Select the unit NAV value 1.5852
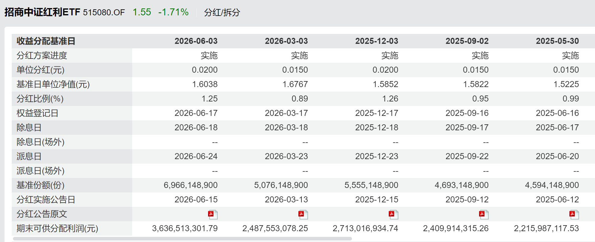Screen dimensions: 595x242 coord(385,84)
